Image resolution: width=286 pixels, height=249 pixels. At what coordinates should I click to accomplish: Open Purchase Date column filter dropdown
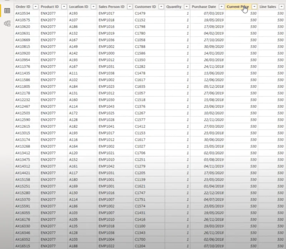221,7
